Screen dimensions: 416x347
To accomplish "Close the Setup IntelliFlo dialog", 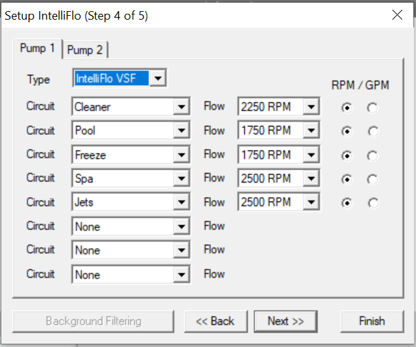I will coord(397,15).
